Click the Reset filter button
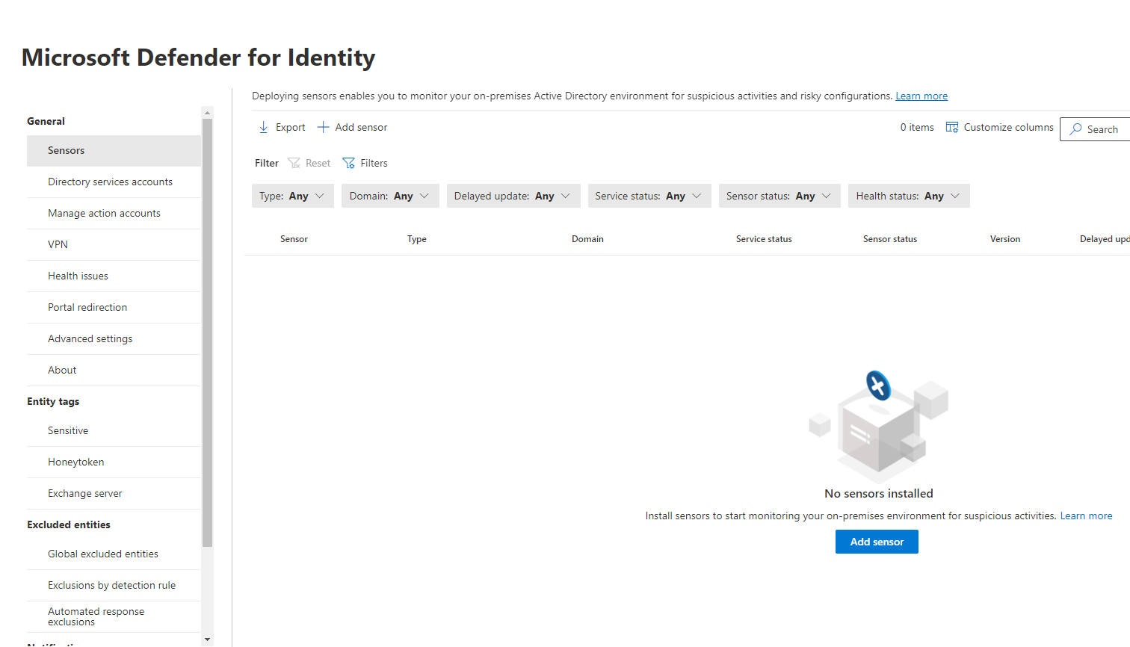The width and height of the screenshot is (1130, 647). (x=309, y=163)
